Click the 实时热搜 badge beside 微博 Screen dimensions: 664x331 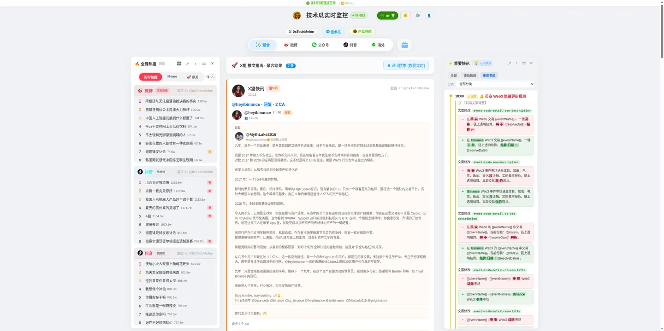[x=162, y=91]
